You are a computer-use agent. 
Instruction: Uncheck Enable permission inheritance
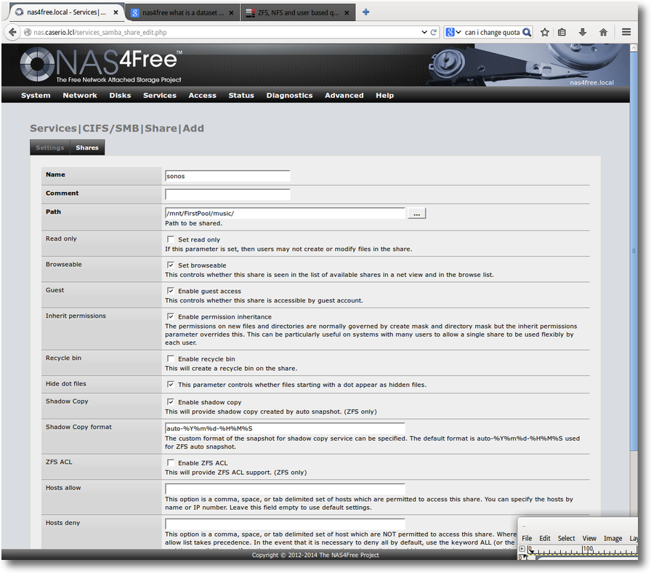click(x=170, y=316)
